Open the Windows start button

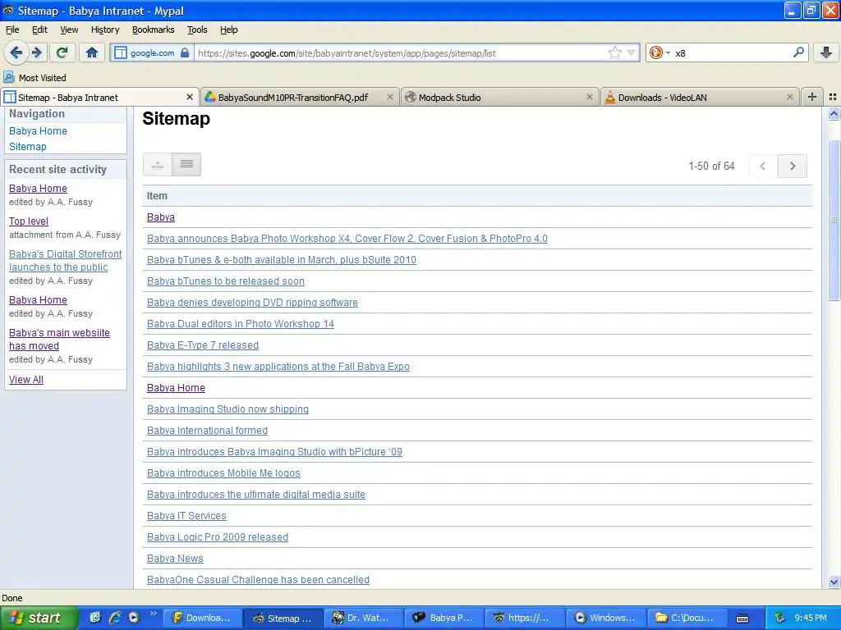click(39, 618)
